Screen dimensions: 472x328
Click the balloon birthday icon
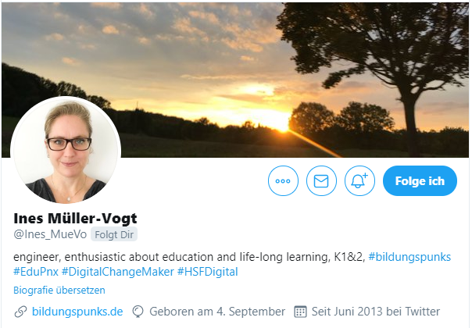tap(138, 312)
